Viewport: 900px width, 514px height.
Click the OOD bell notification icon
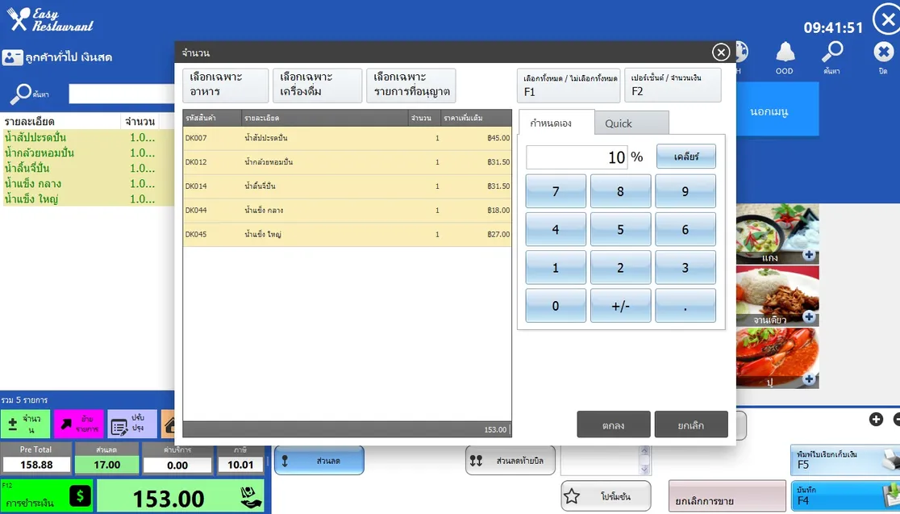click(x=784, y=53)
